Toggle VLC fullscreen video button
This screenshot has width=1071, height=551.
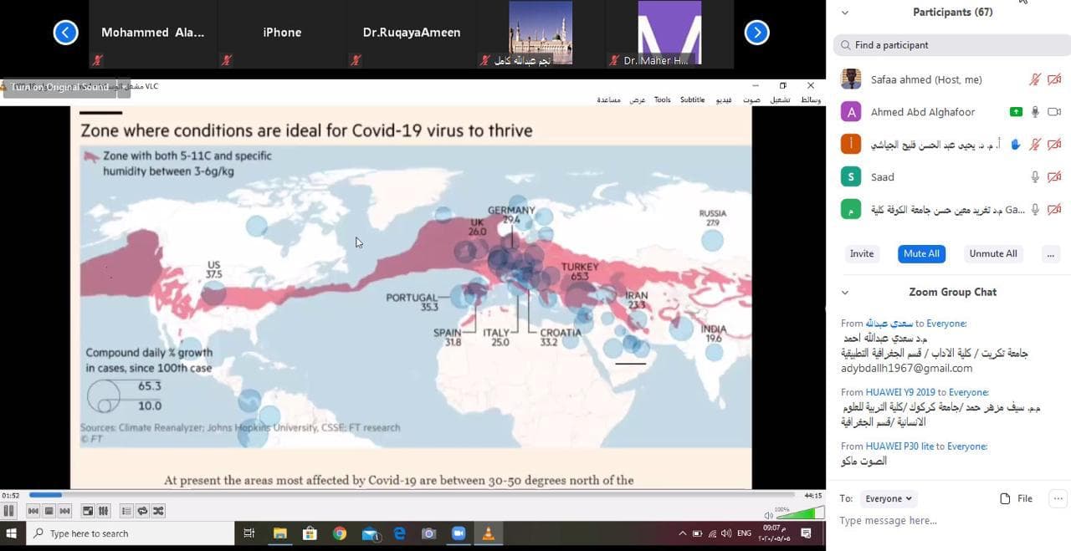[88, 511]
